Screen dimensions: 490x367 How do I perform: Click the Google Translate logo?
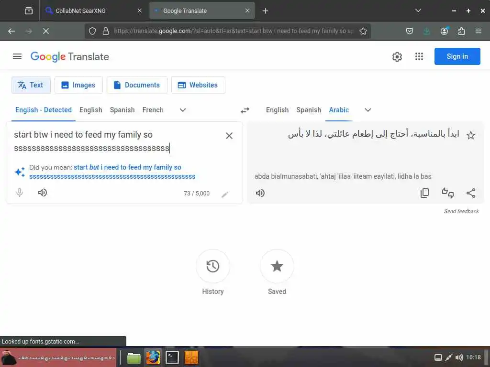click(x=70, y=57)
